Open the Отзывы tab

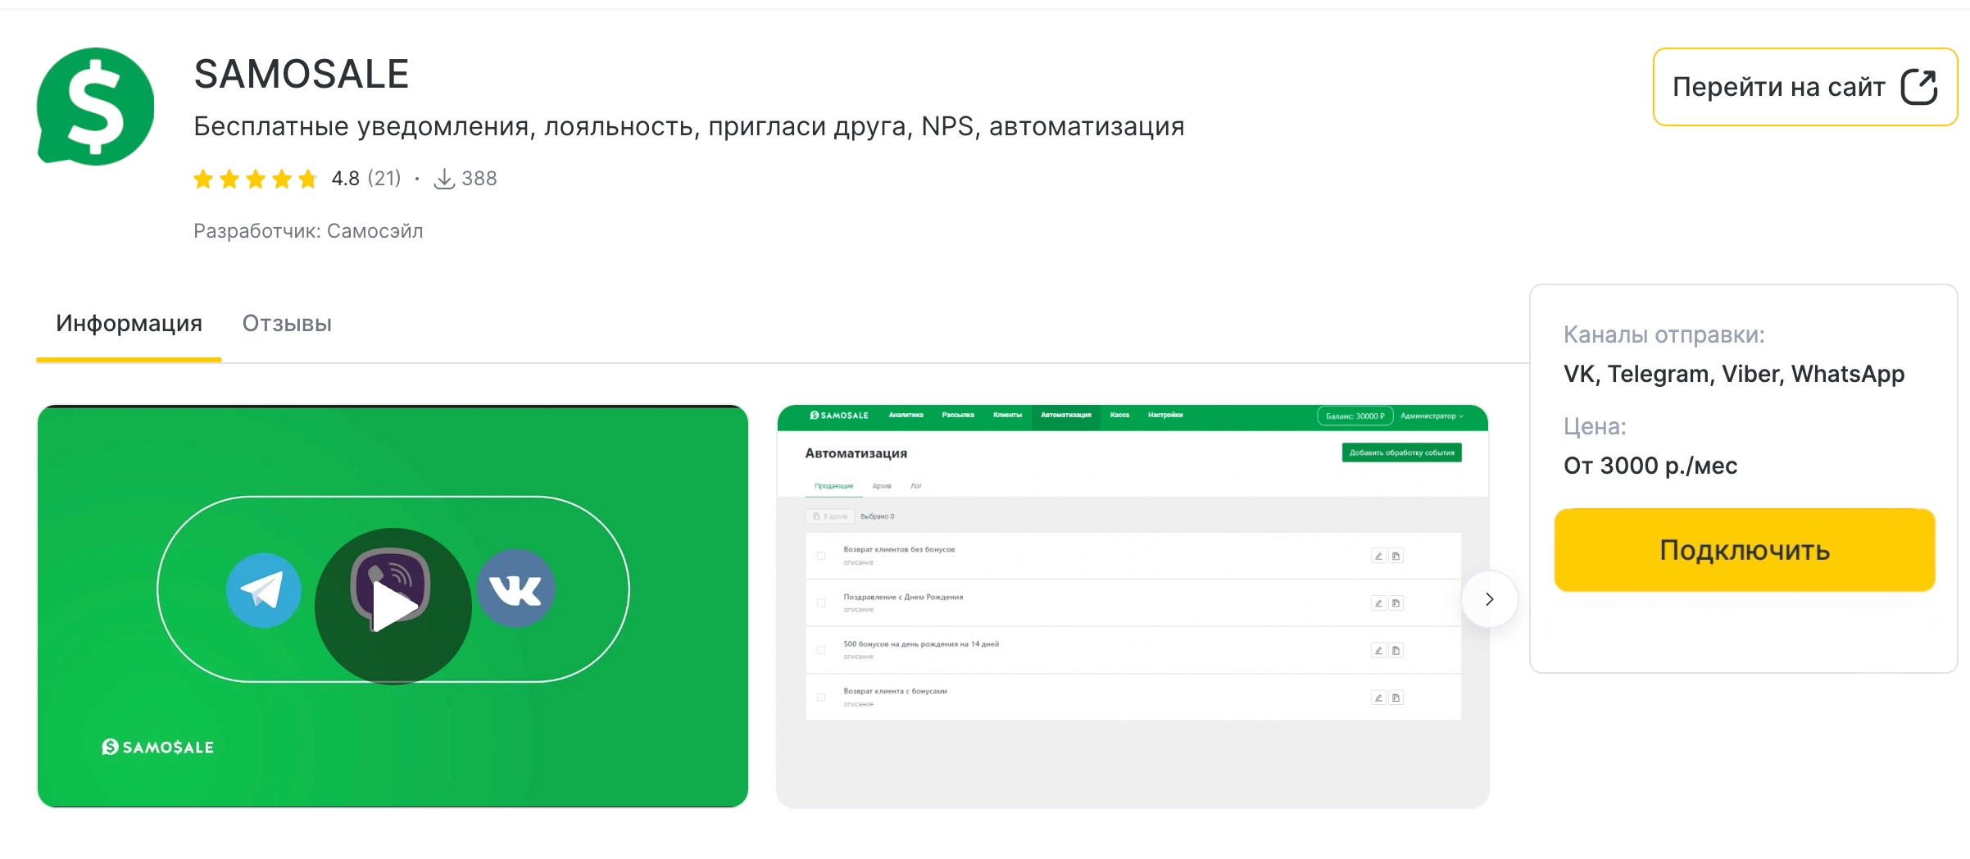click(x=287, y=324)
